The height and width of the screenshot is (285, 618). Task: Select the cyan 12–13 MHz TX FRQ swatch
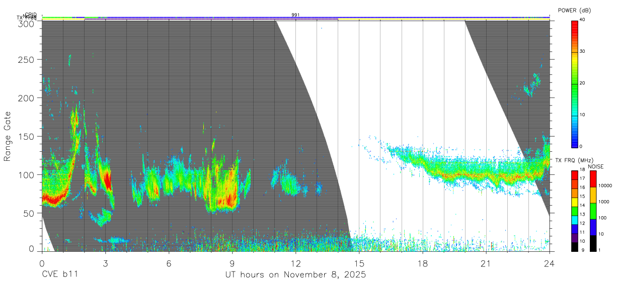(x=574, y=220)
